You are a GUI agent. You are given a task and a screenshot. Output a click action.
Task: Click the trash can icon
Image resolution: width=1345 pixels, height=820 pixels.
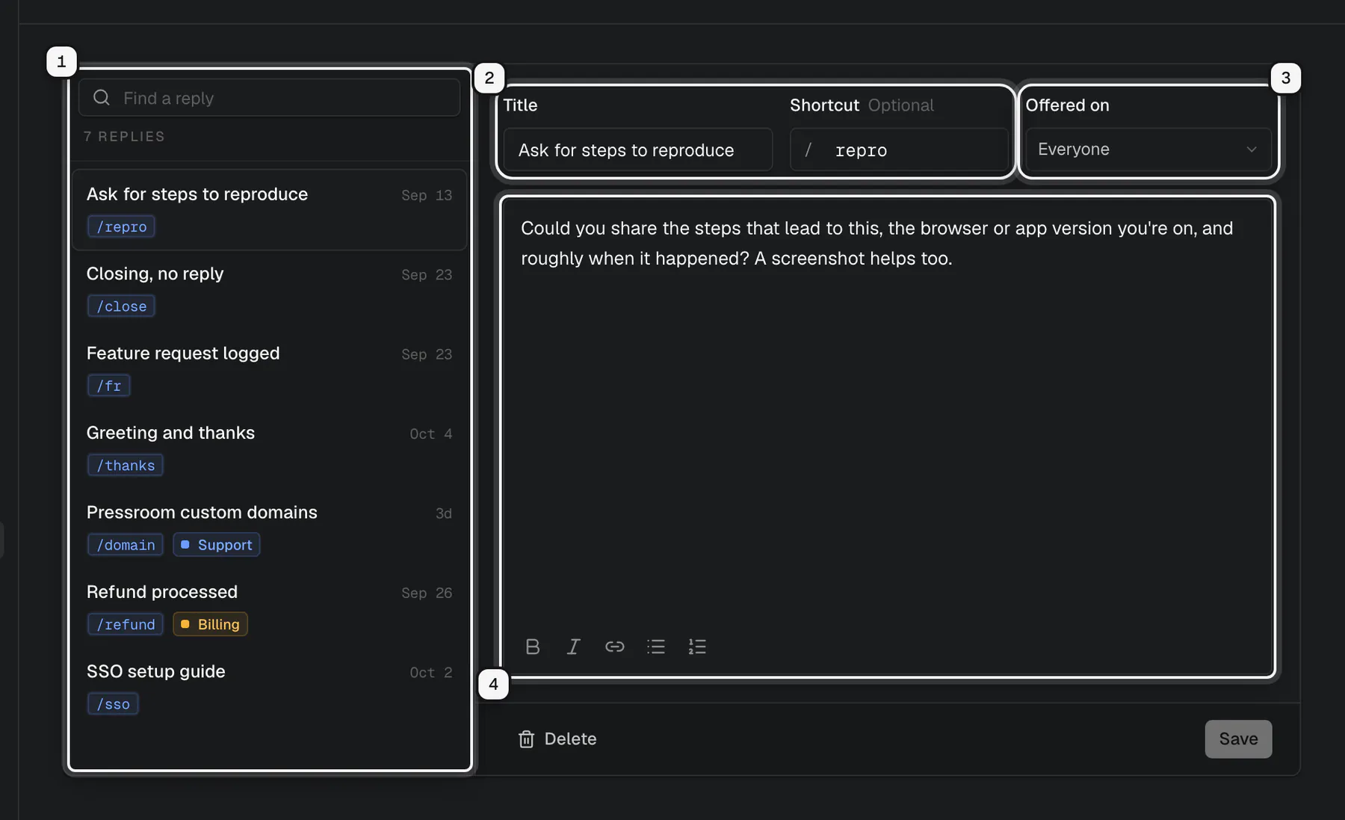point(527,739)
